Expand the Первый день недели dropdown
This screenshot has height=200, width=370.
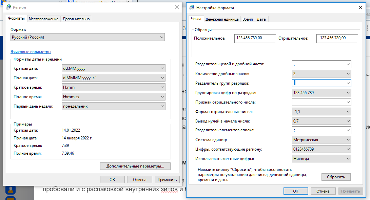114,106
